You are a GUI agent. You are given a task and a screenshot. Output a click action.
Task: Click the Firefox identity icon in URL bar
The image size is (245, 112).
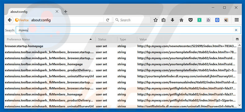[x=22, y=20]
